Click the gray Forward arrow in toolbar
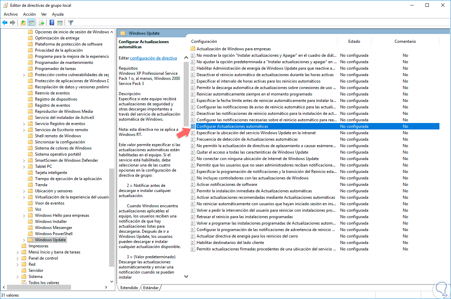 point(13,23)
